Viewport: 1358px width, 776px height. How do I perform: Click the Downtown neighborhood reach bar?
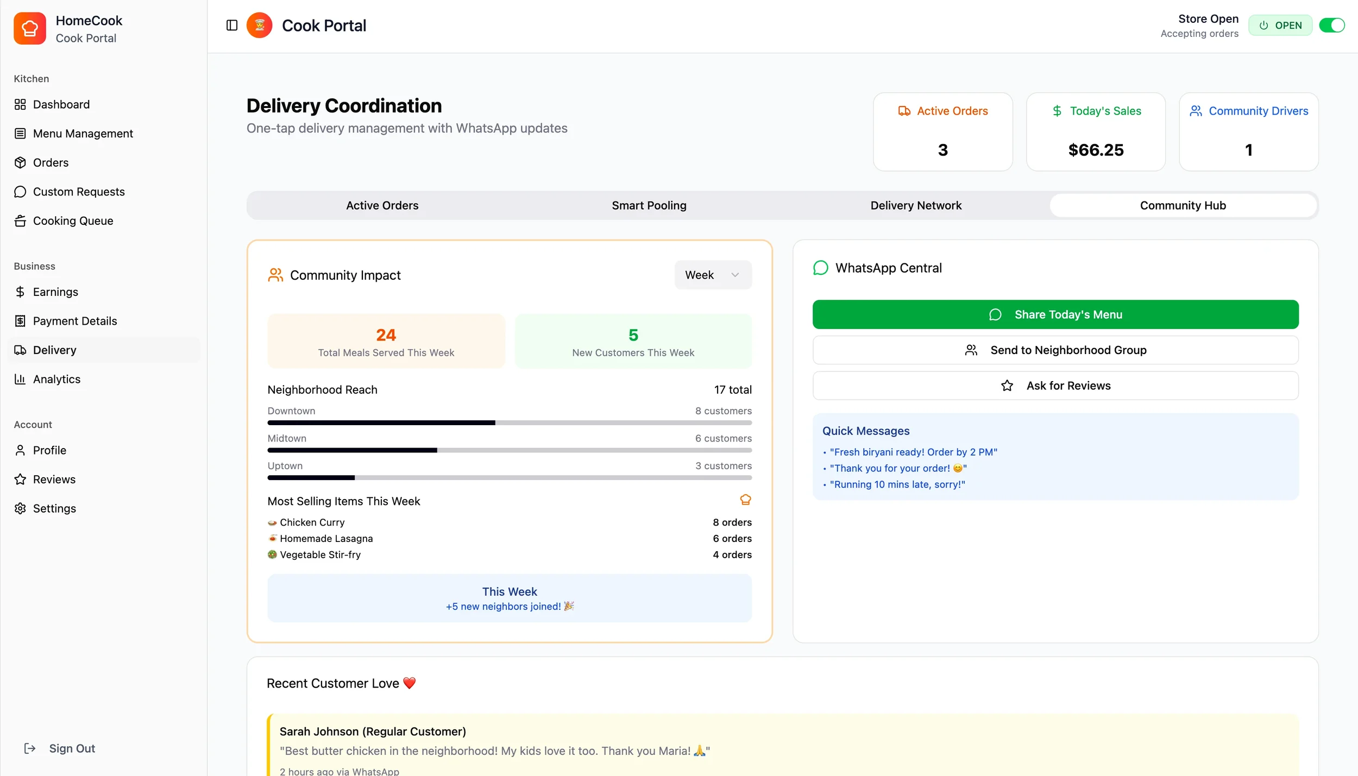pos(509,422)
